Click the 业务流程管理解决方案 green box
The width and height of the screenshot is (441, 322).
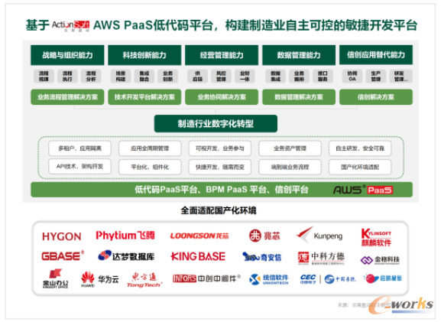pyautogui.click(x=67, y=97)
